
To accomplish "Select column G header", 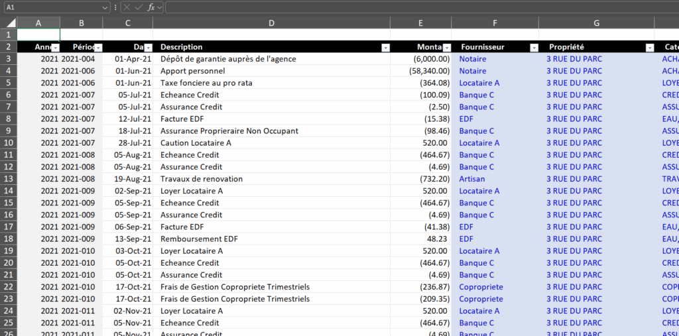I will [596, 23].
